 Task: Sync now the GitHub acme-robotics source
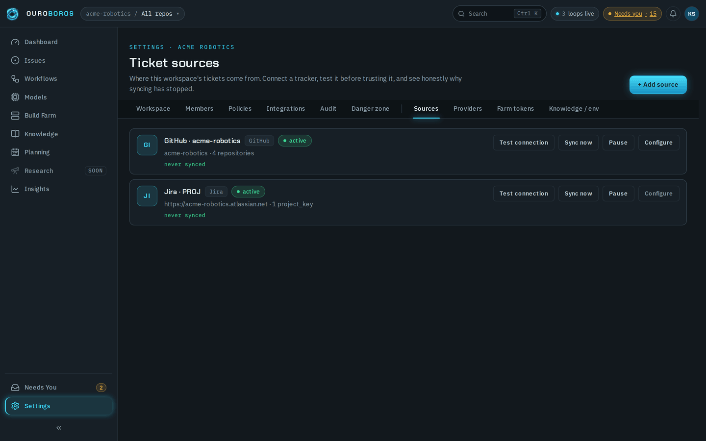pyautogui.click(x=579, y=143)
